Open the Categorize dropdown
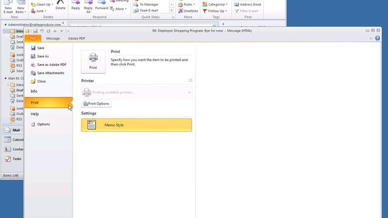The image size is (388, 218). click(215, 4)
